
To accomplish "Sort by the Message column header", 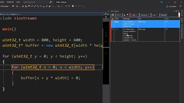I will 130,19.
